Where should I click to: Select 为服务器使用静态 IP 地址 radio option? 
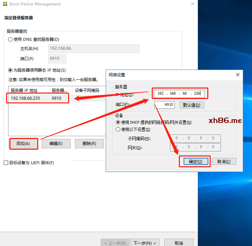[x=10, y=70]
